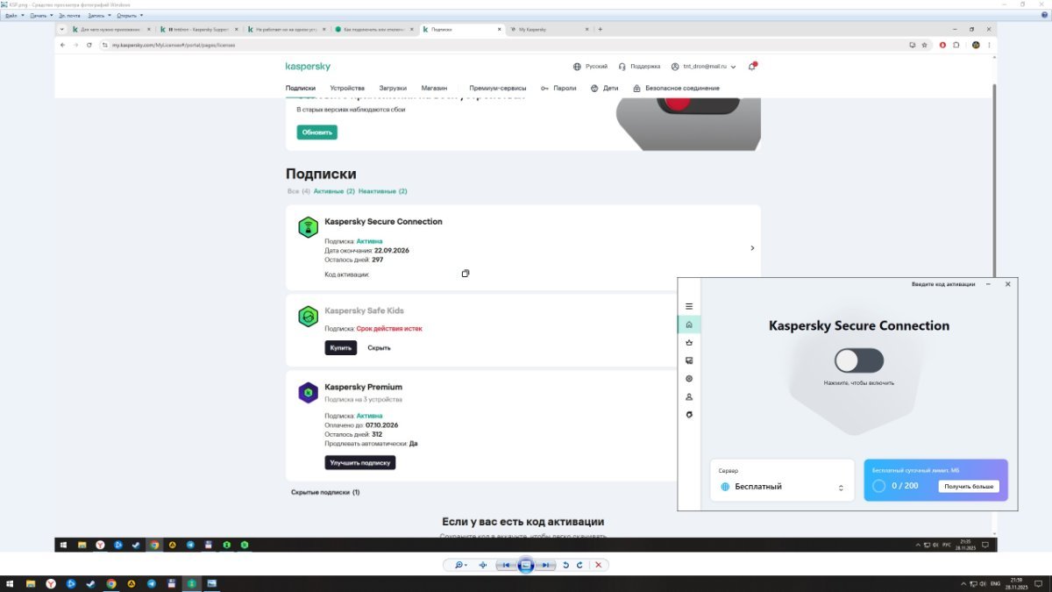1052x592 pixels.
Task: Copy the activation code with the copy icon
Action: [466, 274]
